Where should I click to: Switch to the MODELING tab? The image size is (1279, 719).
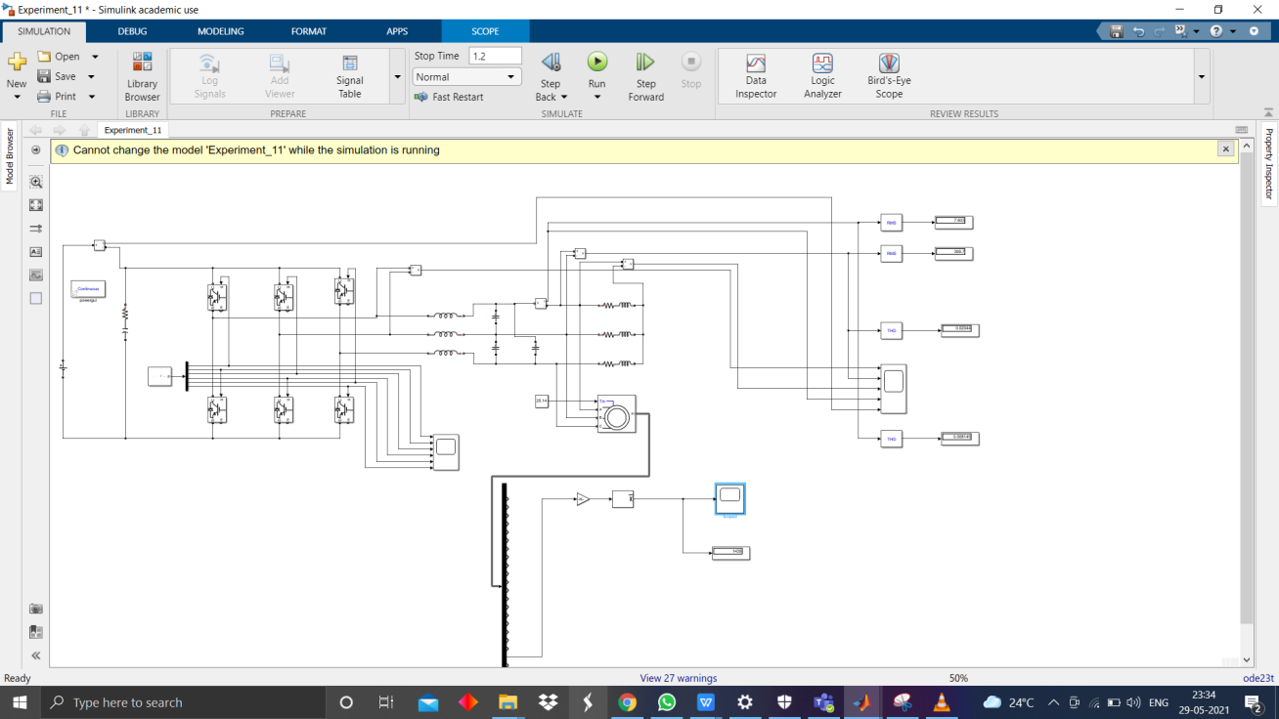coord(221,31)
